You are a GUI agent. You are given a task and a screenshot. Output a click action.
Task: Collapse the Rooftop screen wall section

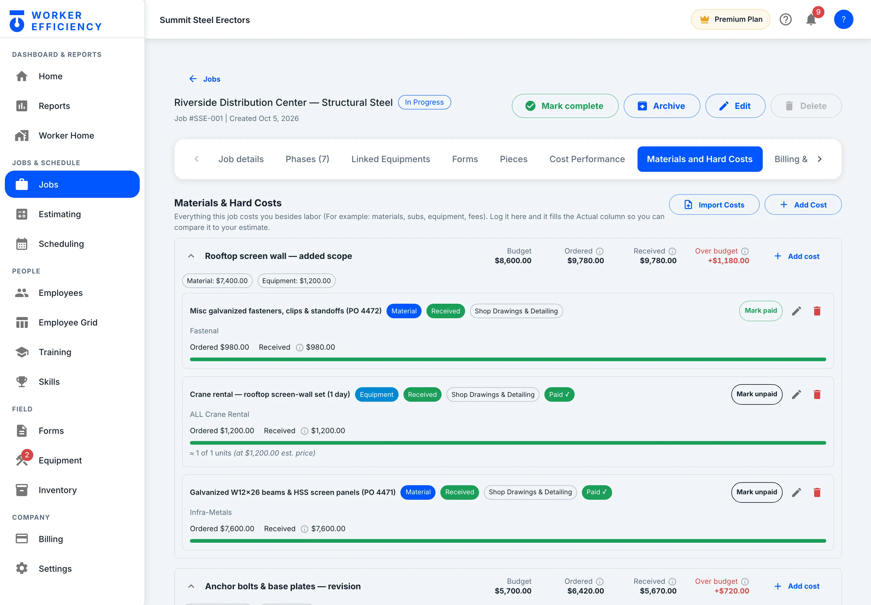(191, 256)
